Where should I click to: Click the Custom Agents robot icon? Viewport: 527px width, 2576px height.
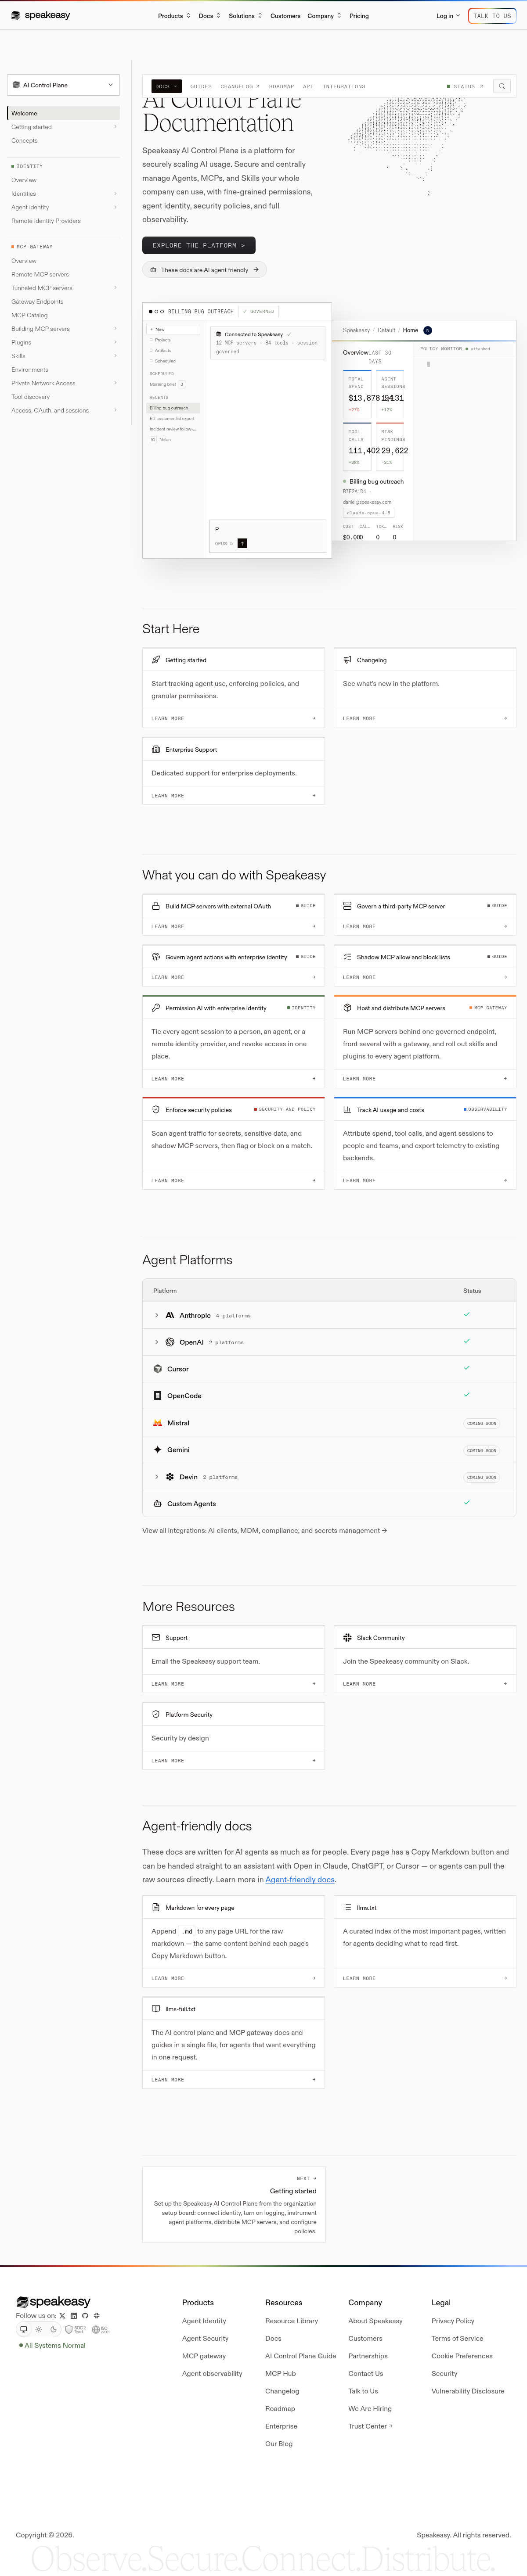[158, 1504]
